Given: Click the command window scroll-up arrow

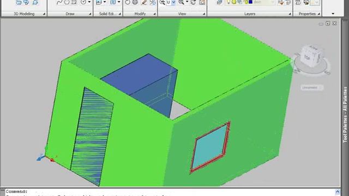Looking at the screenshot, I should coord(338,192).
